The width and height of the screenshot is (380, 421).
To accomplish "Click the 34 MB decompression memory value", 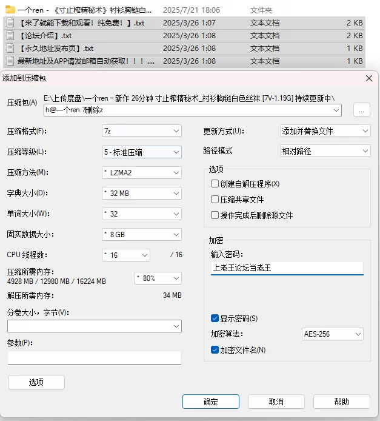I will [x=172, y=295].
